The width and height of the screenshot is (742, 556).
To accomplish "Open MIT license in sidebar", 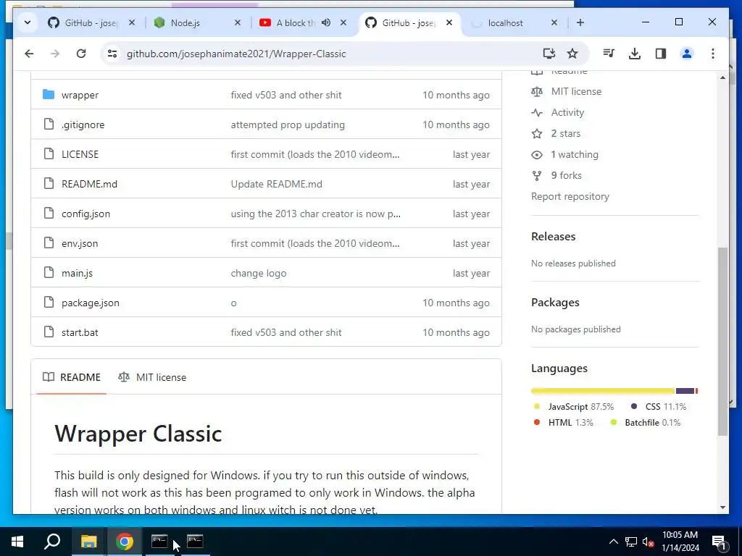I will click(x=576, y=92).
